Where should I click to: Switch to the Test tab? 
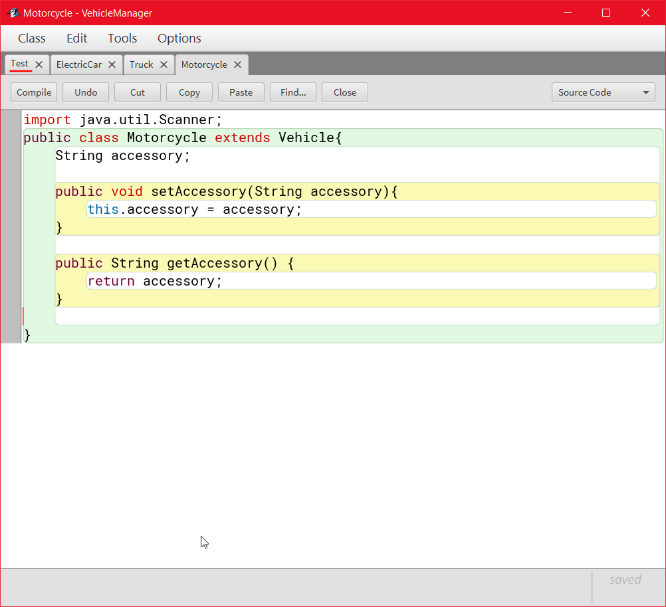(19, 64)
